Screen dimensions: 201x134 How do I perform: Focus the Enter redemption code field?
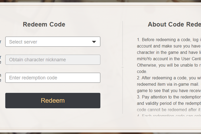point(53,78)
